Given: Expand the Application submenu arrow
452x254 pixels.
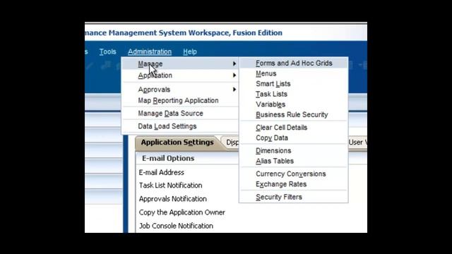Looking at the screenshot, I should point(234,75).
